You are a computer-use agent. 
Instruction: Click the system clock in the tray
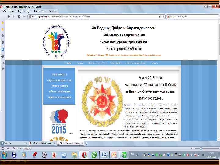(x=211, y=155)
